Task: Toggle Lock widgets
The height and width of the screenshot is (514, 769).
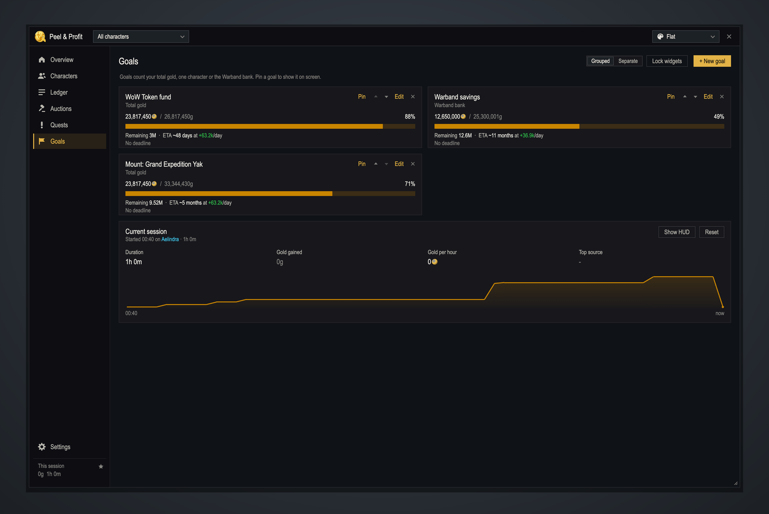Action: [667, 61]
